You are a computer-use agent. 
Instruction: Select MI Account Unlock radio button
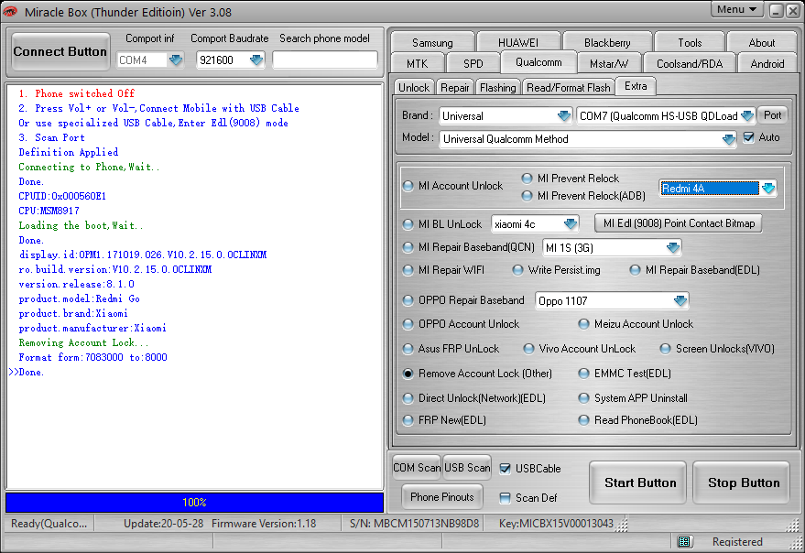tap(408, 186)
